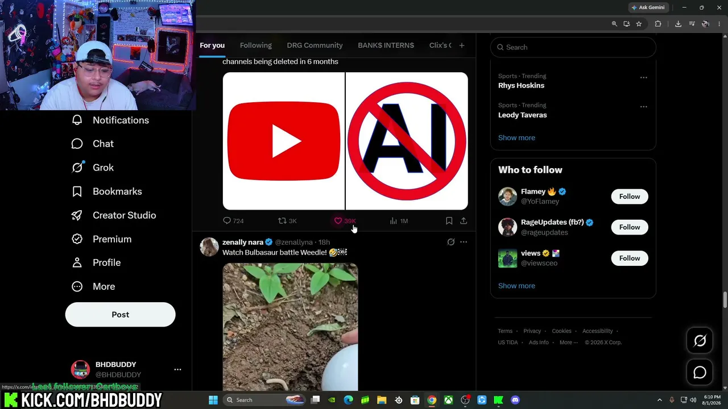Show more trending topics

[x=516, y=137]
